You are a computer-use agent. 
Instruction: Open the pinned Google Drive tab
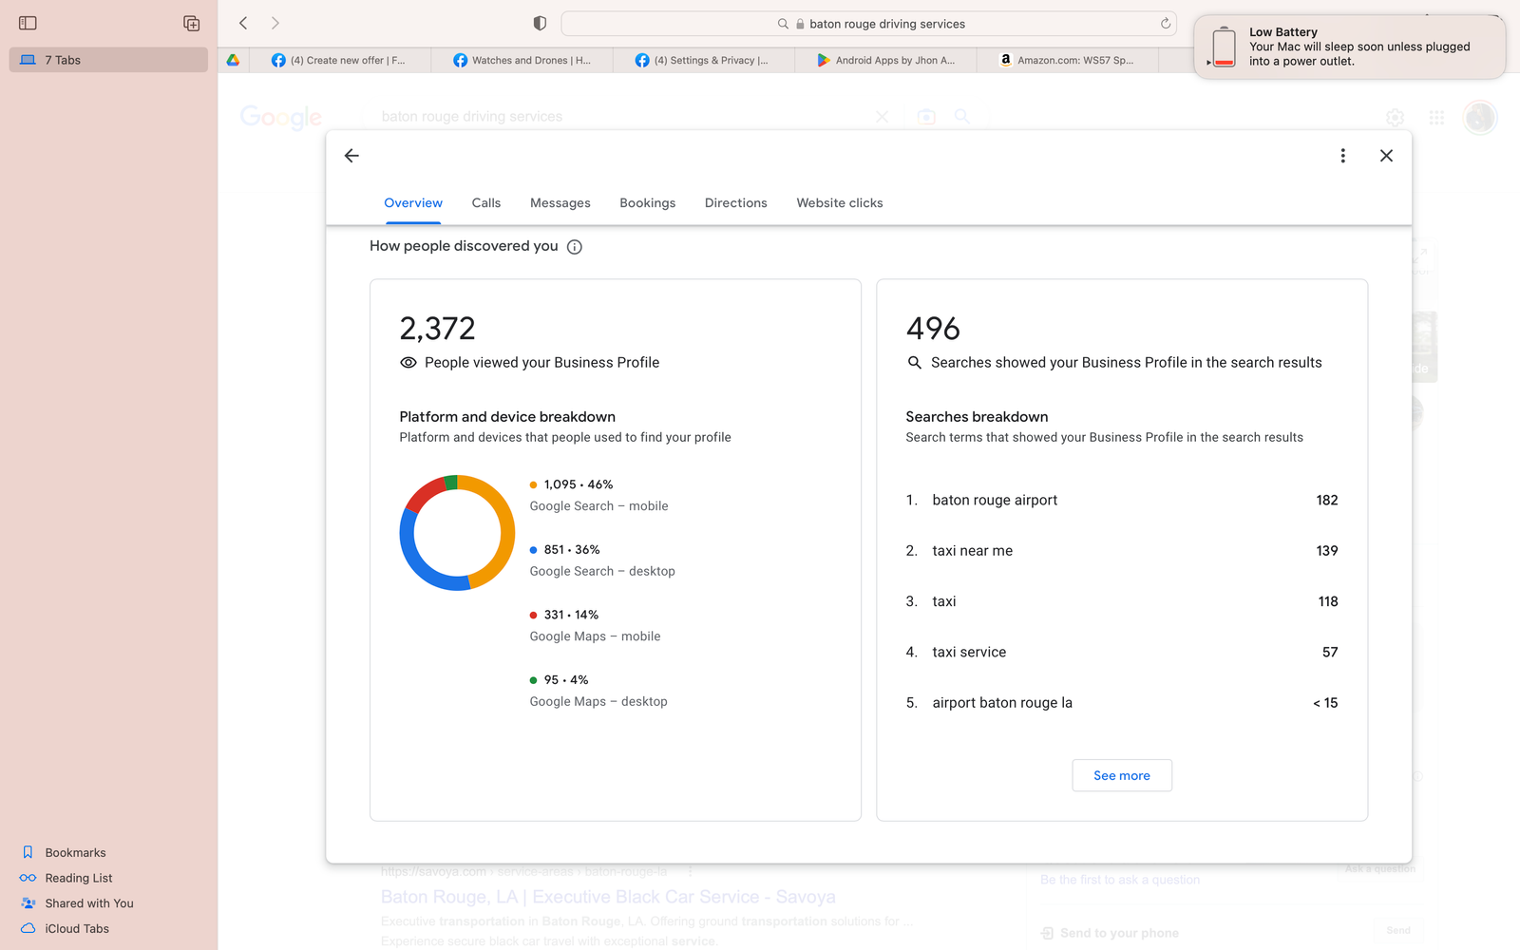pos(233,60)
